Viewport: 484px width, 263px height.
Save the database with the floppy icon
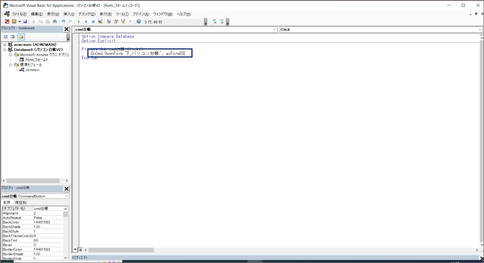25,21
